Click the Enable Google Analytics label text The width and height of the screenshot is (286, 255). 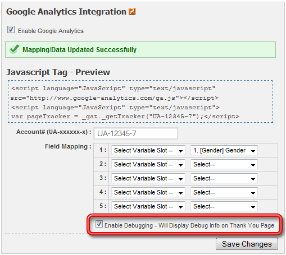coord(51,31)
